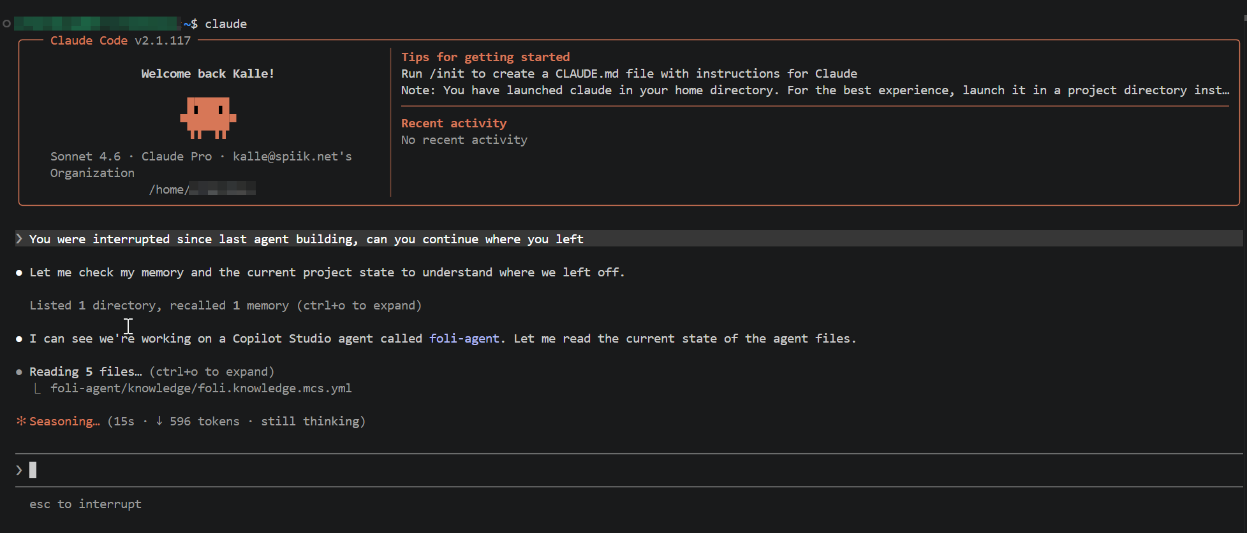
Task: Click the bullet before 'Reading 5 files'
Action: point(19,372)
